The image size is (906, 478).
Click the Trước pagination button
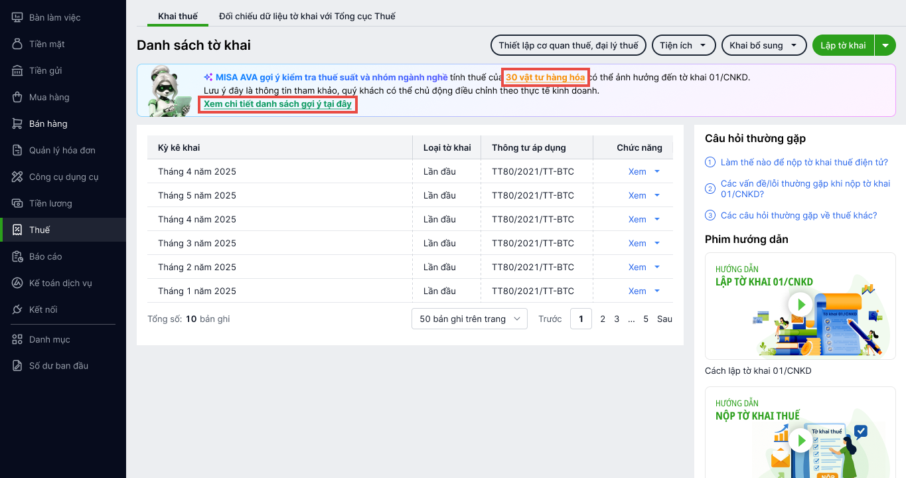pos(550,319)
